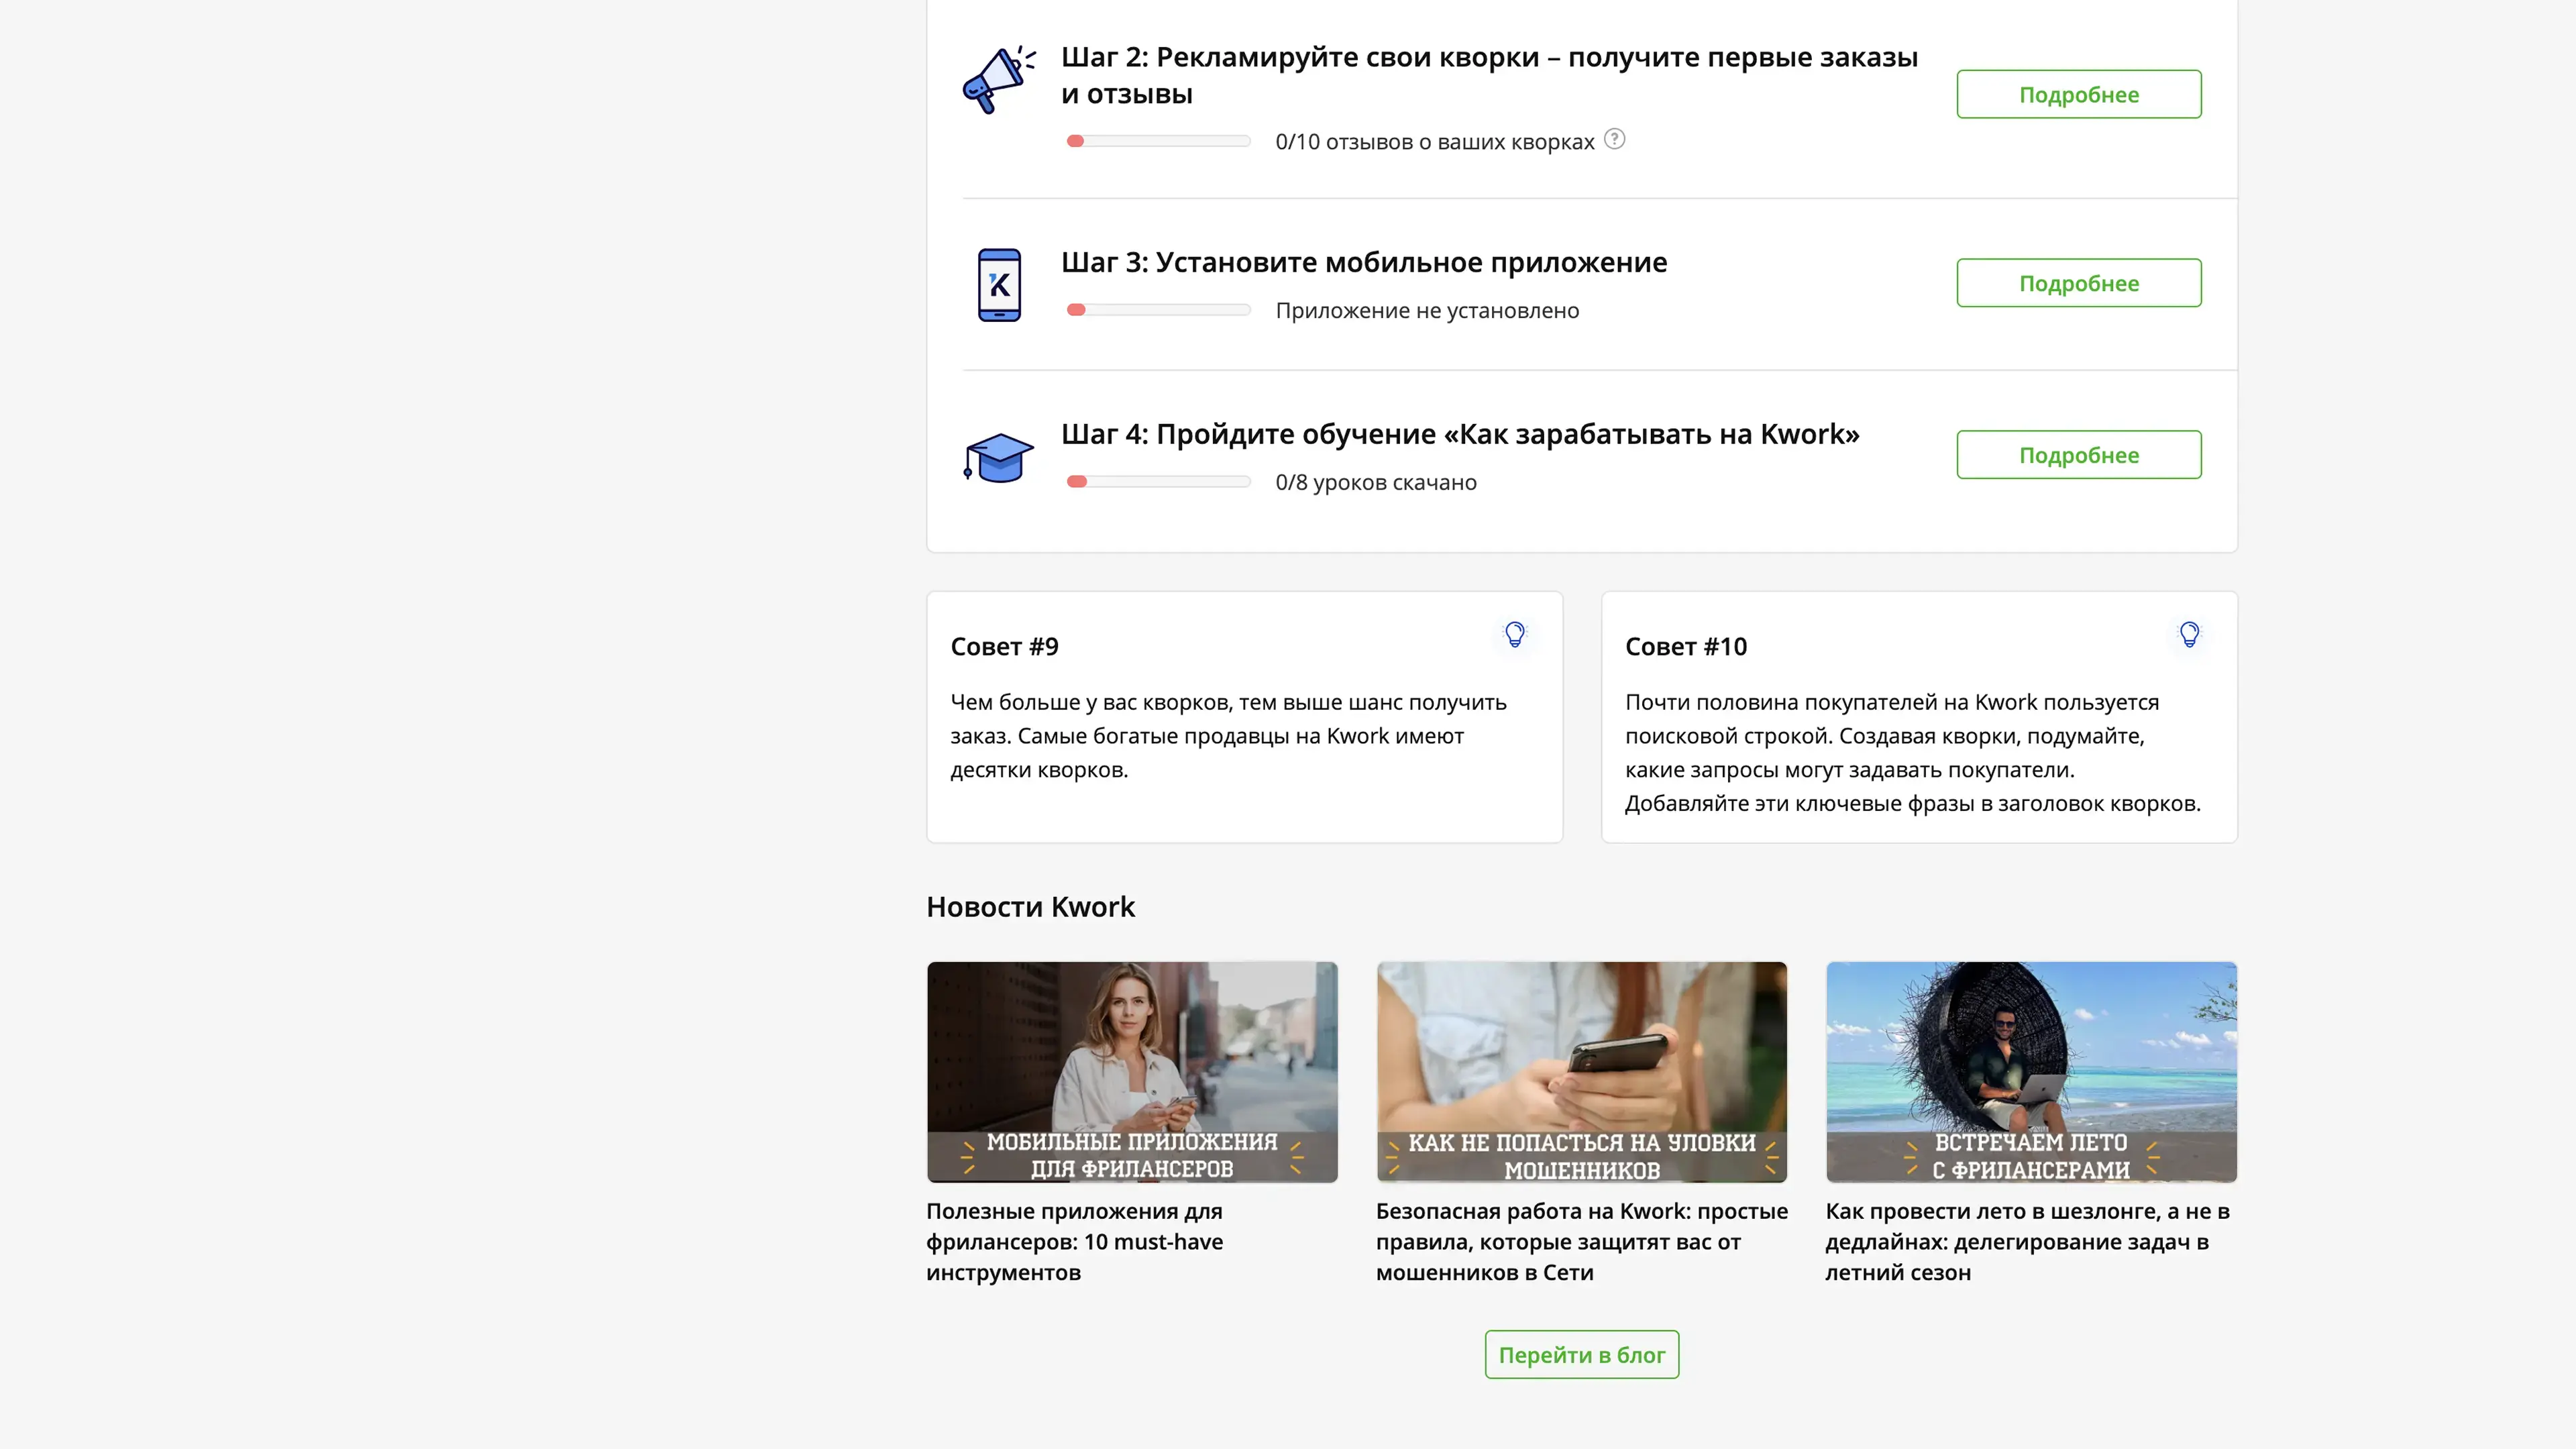Open the scammers safety article thumbnail

[x=1581, y=1072]
